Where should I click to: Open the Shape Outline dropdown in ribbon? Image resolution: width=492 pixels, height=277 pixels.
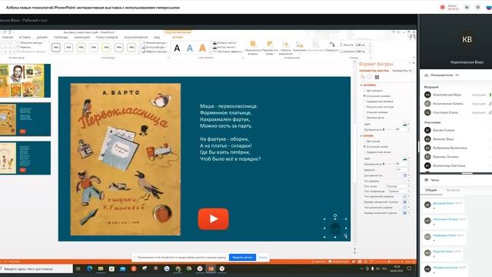click(x=154, y=47)
